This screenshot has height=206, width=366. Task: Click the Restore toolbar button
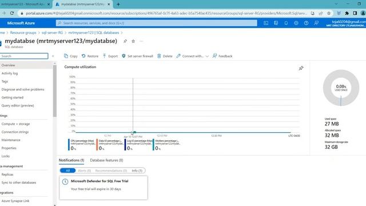pyautogui.click(x=90, y=56)
